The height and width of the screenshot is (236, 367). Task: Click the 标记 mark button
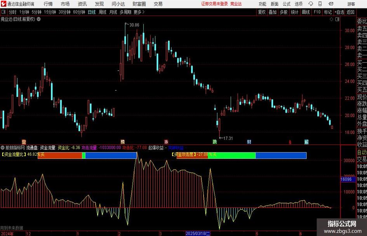[x=328, y=12]
